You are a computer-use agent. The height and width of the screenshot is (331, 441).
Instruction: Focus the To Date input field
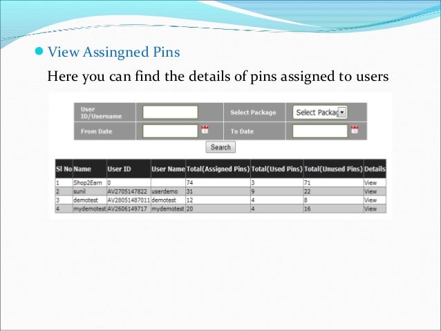pyautogui.click(x=320, y=131)
